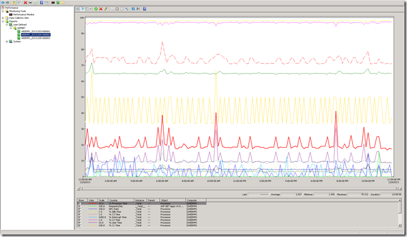
Task: Uncheck Show for % Processor Time
Action: click(80, 204)
